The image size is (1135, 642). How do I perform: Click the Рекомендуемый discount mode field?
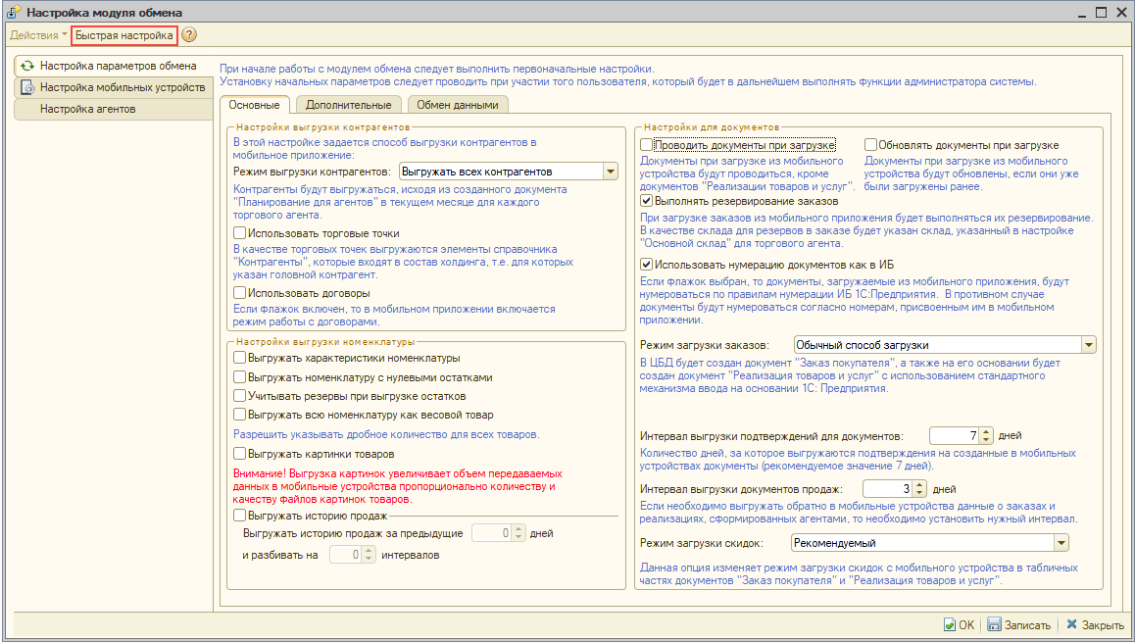pos(922,543)
